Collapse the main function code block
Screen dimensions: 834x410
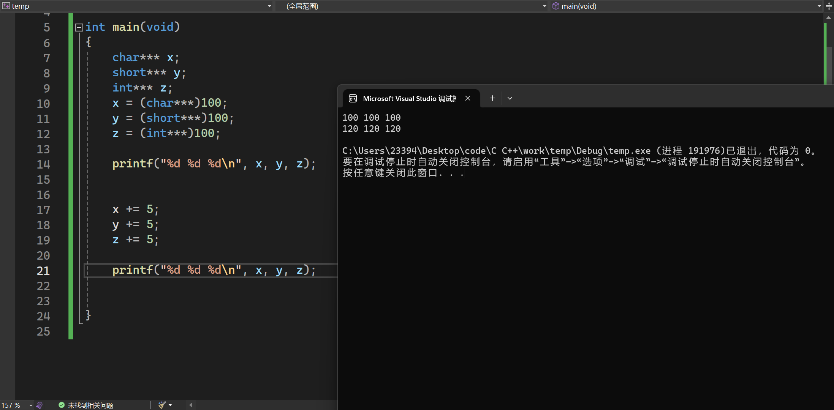point(79,27)
